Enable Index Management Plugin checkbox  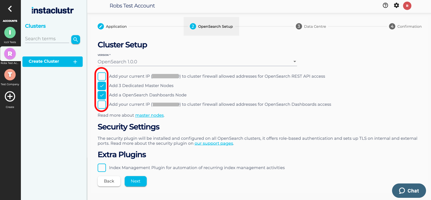102,168
